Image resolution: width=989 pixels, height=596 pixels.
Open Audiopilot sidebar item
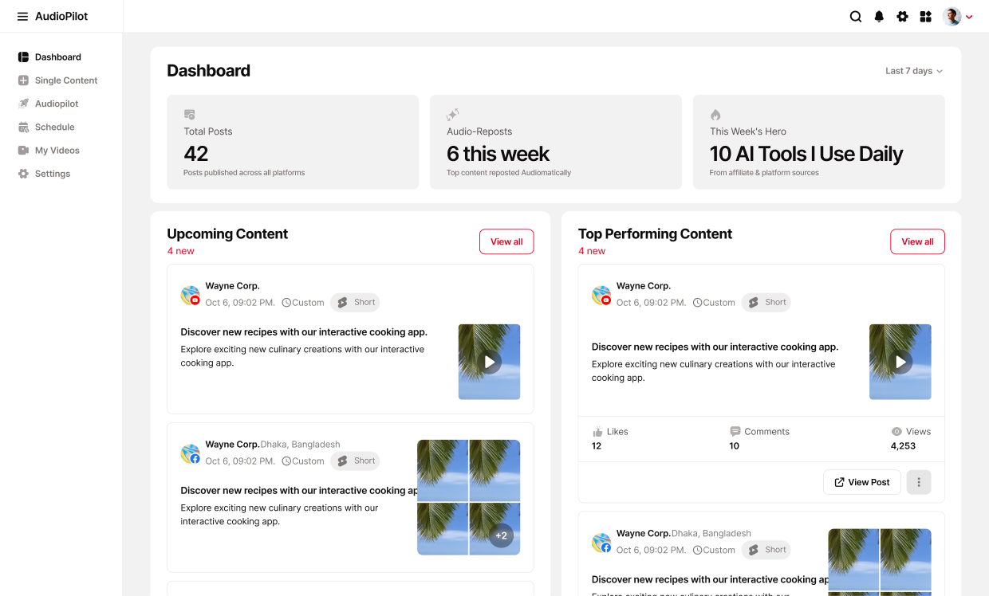click(56, 104)
